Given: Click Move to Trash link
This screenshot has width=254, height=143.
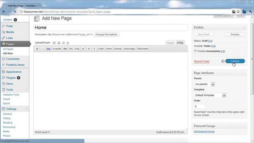Looking at the screenshot, I should pos(202,61).
